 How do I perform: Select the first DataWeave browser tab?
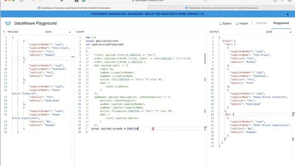(74, 8)
